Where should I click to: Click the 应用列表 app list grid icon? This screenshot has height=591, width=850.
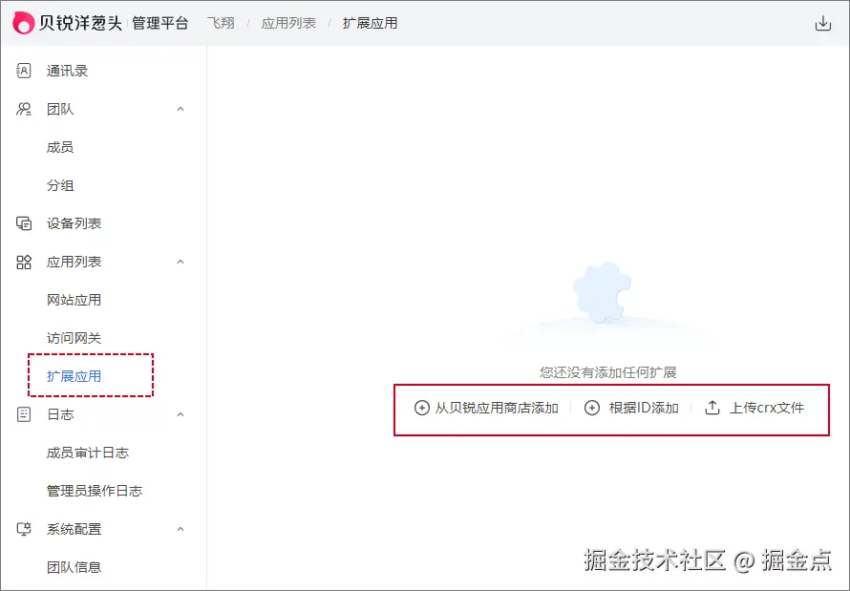click(x=23, y=262)
